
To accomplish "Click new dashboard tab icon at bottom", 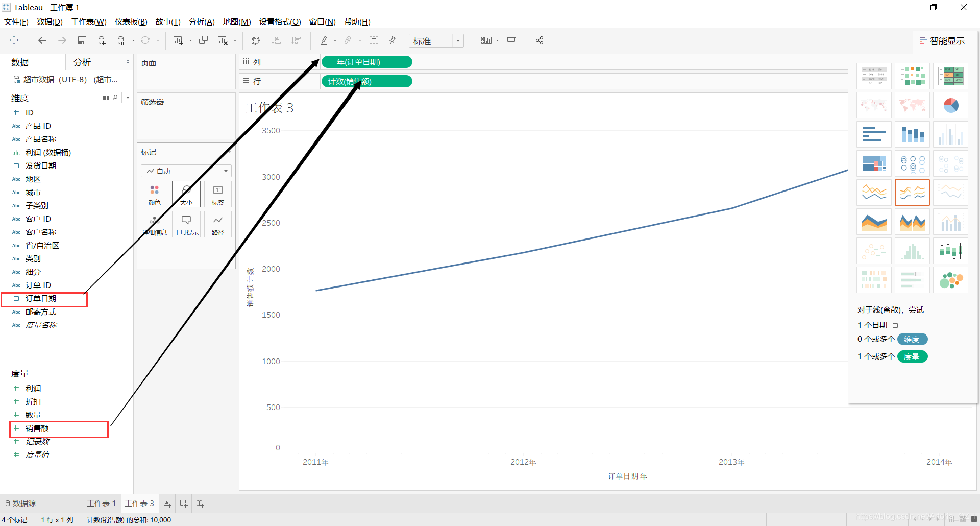I will pos(184,504).
